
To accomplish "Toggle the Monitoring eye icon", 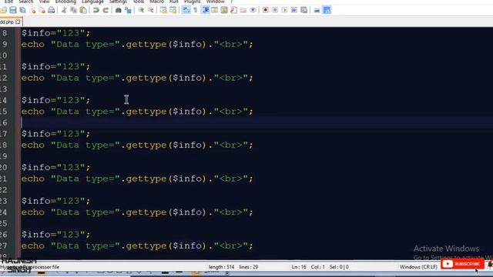I will point(253,10).
